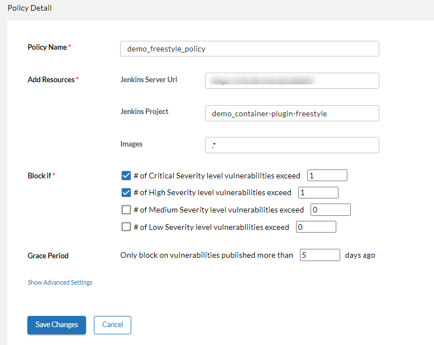434x345 pixels.
Task: Uncheck the Critical Severity vulnerabilities checkbox
Action: click(x=126, y=176)
